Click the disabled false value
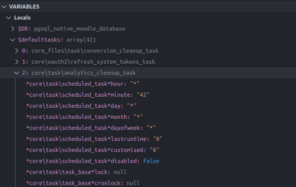The width and height of the screenshot is (296, 187). (151, 161)
